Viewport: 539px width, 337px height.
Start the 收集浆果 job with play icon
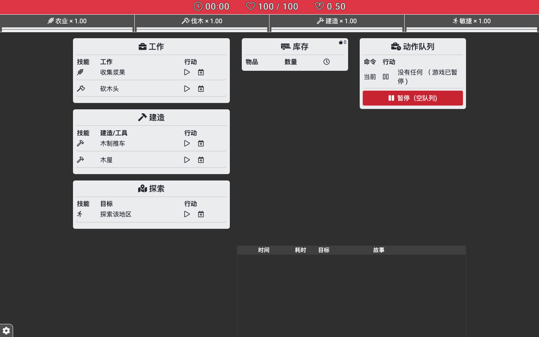coord(187,72)
